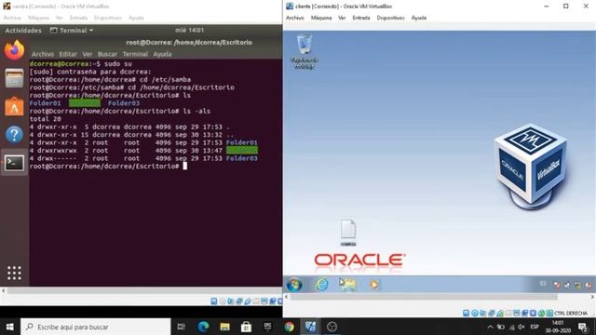This screenshot has width=596, height=335.
Task: Open the Archivo menu in the terminal window
Action: click(x=43, y=54)
